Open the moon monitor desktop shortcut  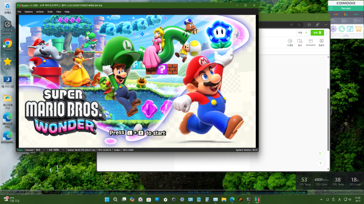tap(7, 82)
